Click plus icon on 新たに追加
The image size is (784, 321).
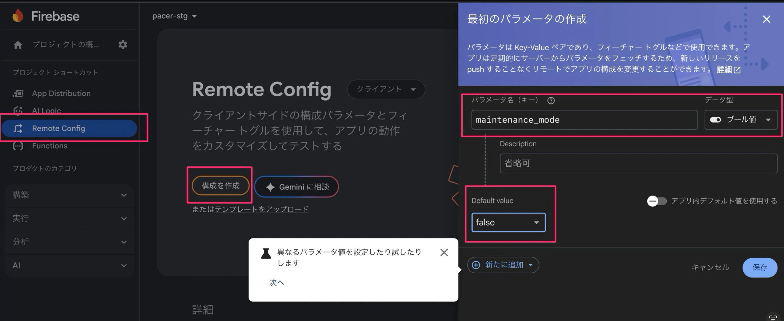coord(476,265)
